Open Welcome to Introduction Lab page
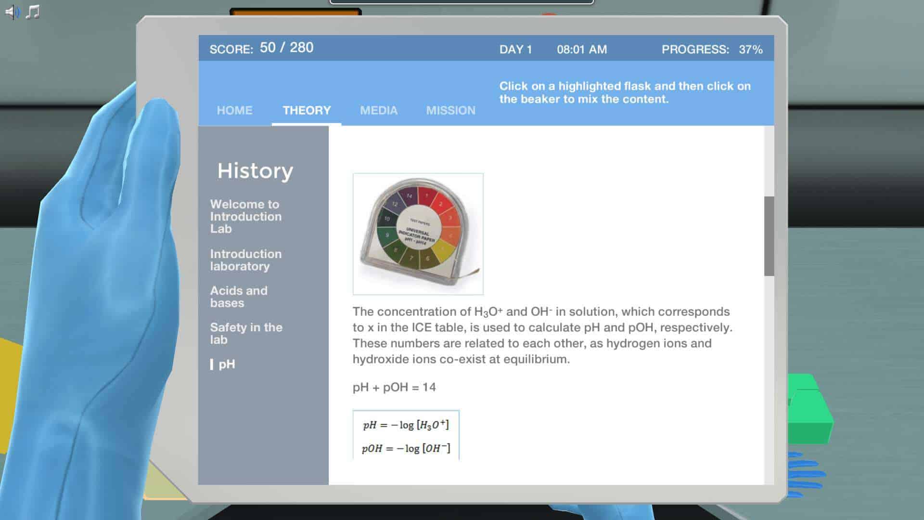 [x=245, y=216]
